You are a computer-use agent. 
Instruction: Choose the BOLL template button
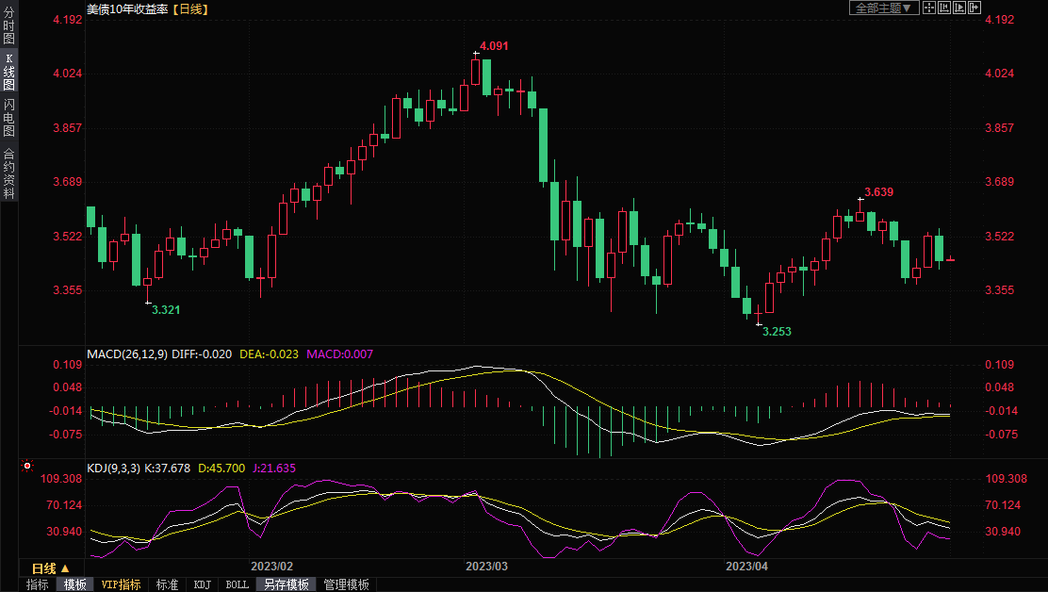pyautogui.click(x=237, y=584)
